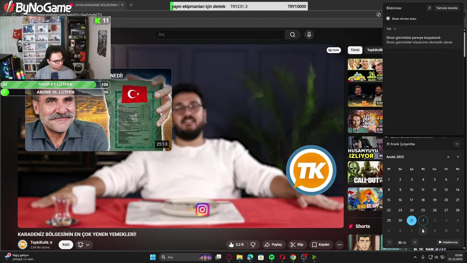Select December 31 in the calendar
This screenshot has width=467, height=263.
412,220
